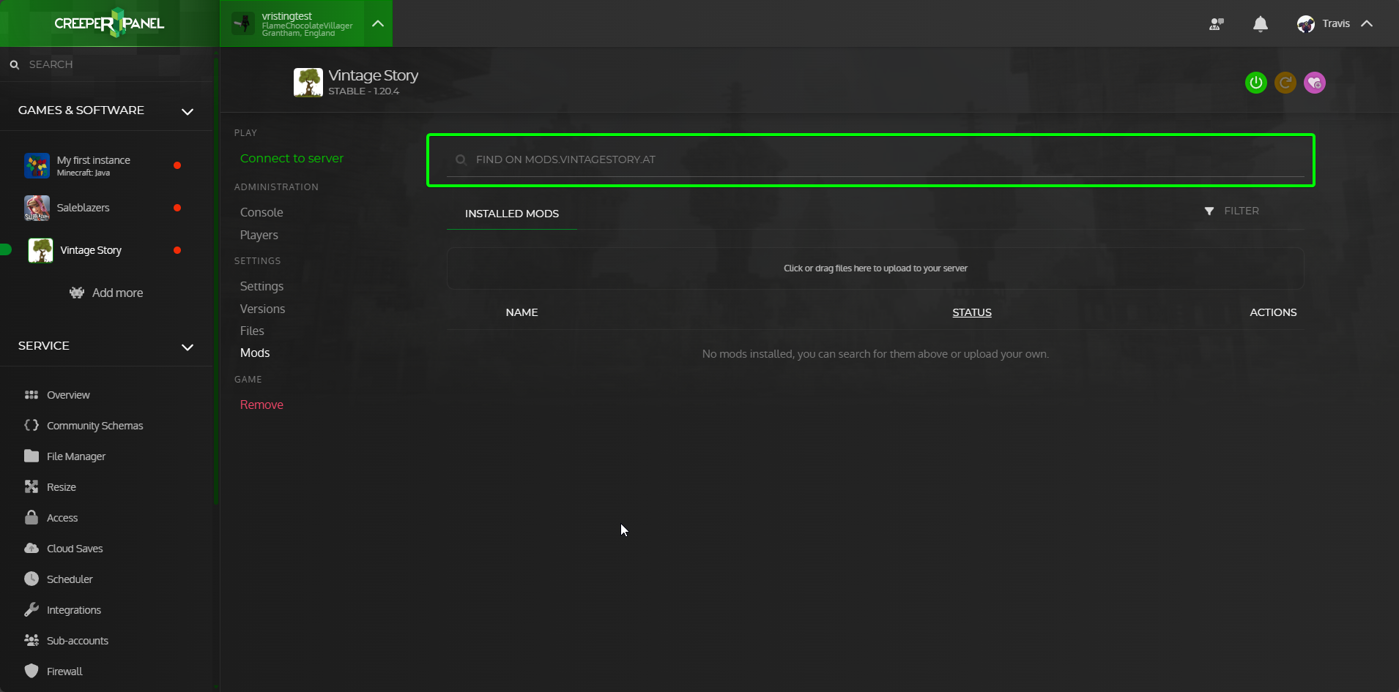Click the sidebar search magnifier icon
This screenshot has width=1399, height=692.
(14, 65)
